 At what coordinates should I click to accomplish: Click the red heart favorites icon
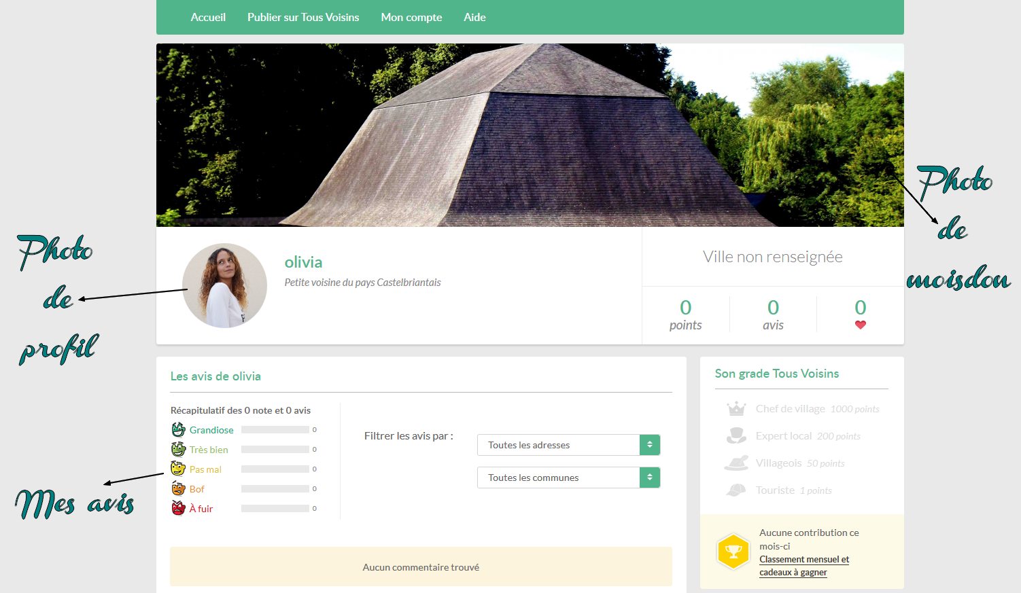point(860,325)
